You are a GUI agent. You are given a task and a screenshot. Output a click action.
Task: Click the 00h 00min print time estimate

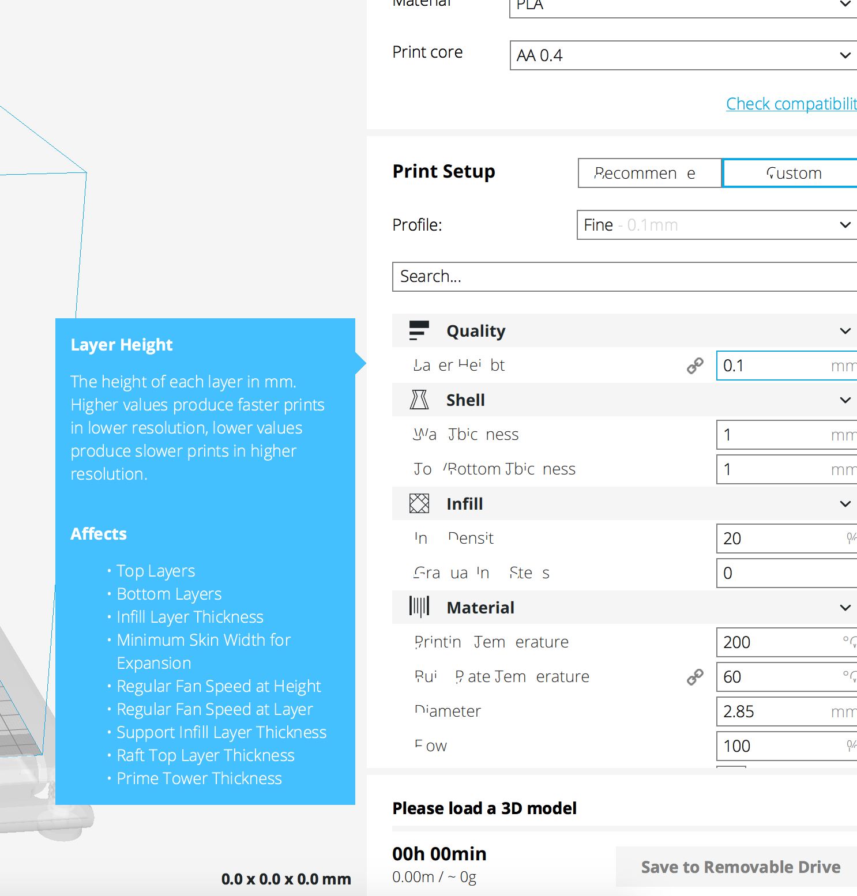[439, 854]
